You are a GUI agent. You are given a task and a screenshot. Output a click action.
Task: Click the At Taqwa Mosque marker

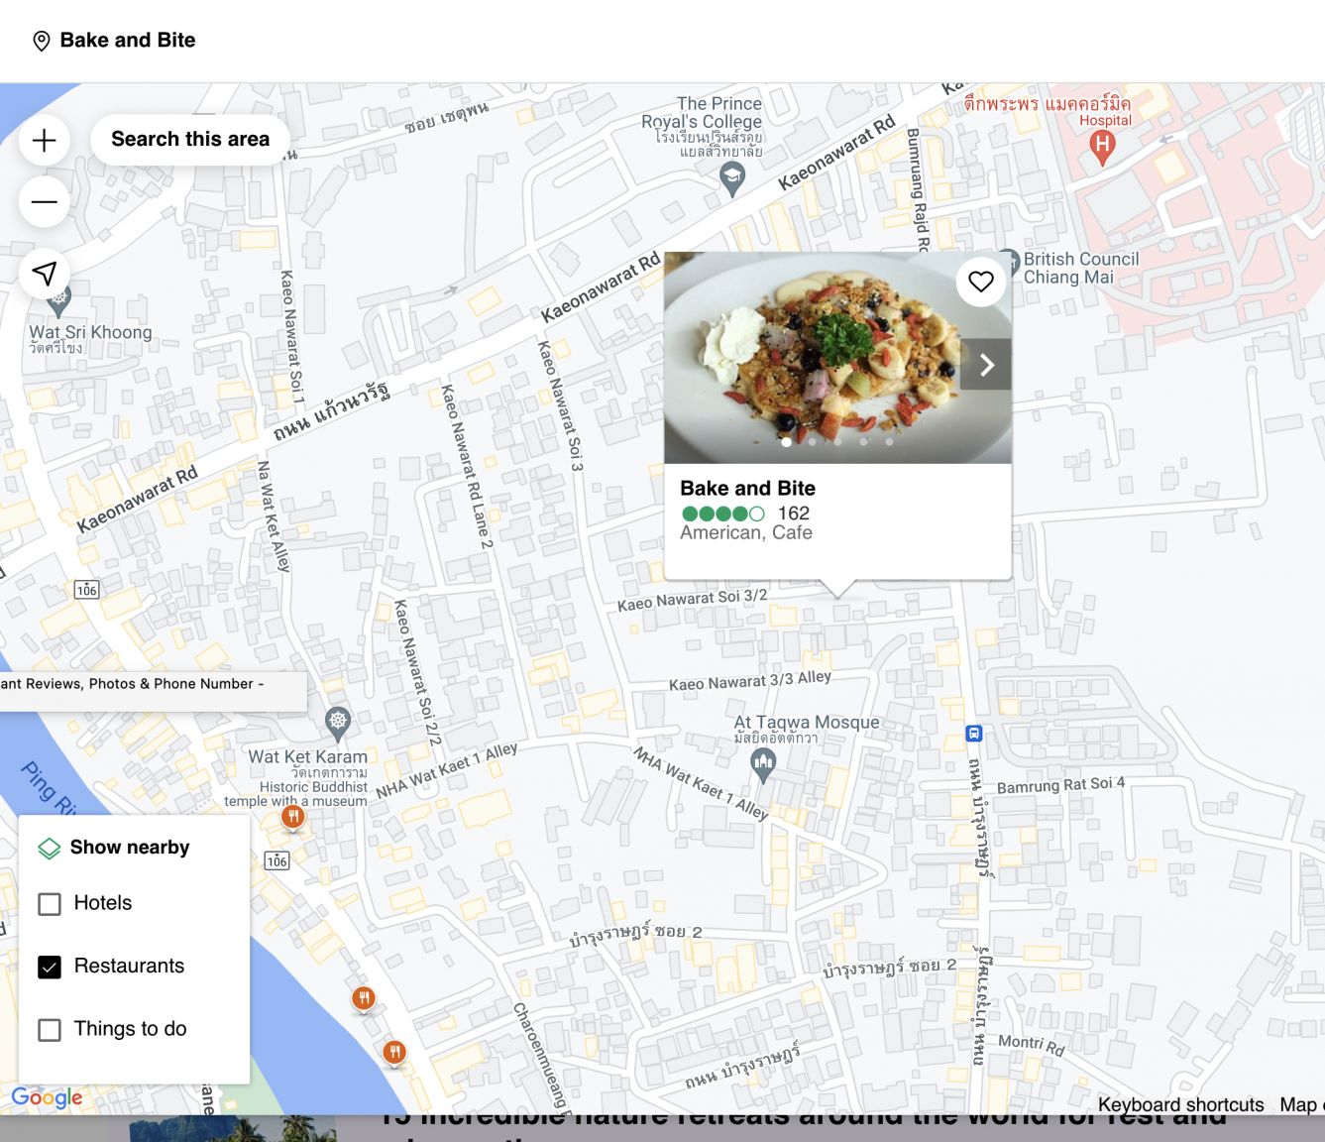coord(763,763)
